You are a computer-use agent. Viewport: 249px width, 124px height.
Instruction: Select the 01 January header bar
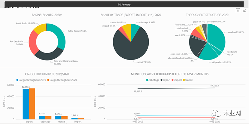click(x=124, y=4)
